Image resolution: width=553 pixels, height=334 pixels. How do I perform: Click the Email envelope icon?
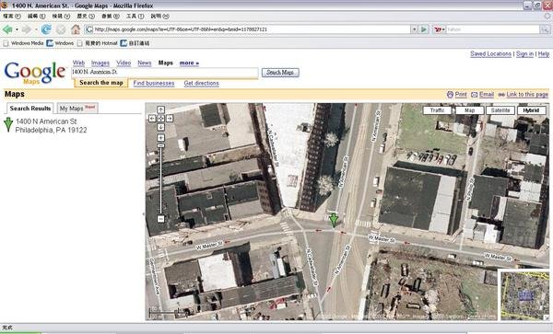pyautogui.click(x=475, y=95)
